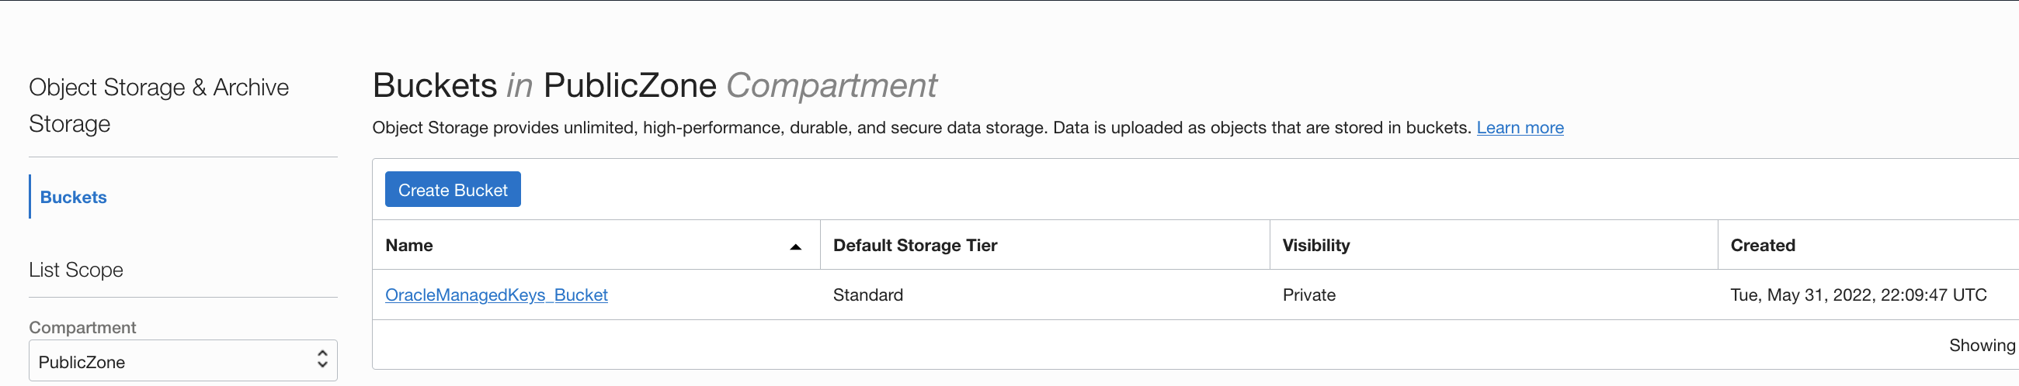Click the Buckets in PublicZone Compartment heading
Image resolution: width=2019 pixels, height=386 pixels.
coord(654,85)
